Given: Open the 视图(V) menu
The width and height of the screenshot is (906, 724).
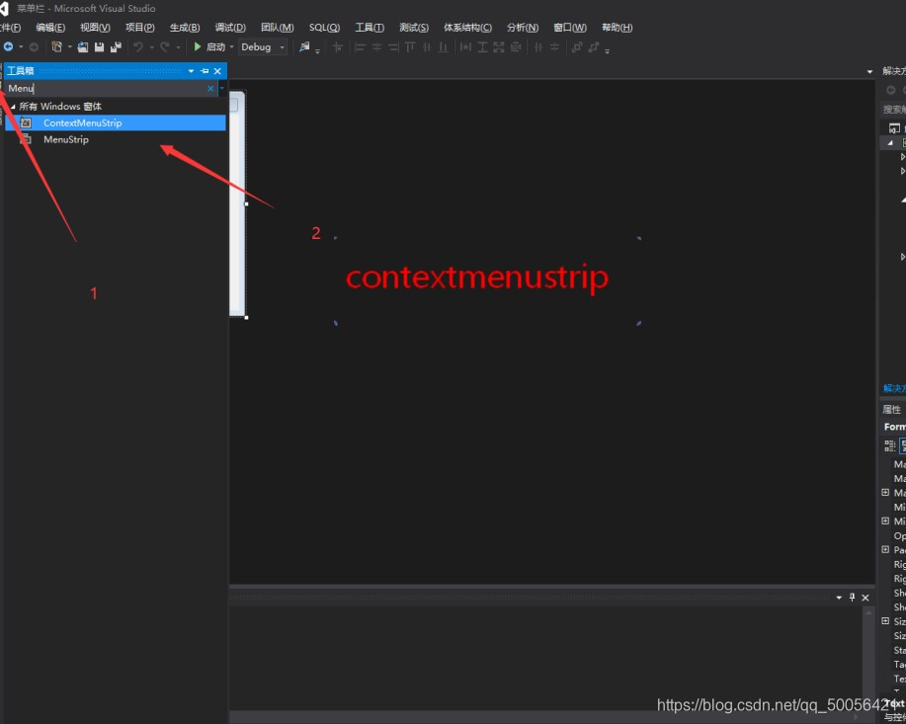Looking at the screenshot, I should [x=95, y=27].
